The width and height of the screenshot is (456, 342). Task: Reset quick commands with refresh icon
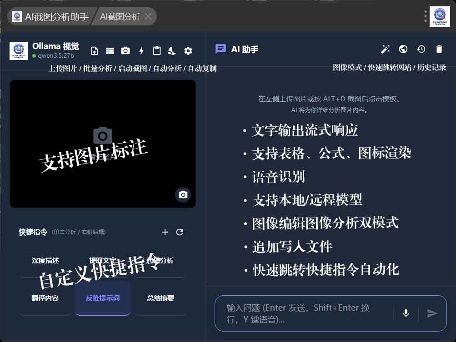(180, 232)
